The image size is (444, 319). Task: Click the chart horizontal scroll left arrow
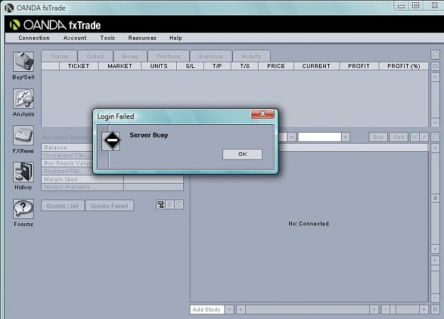pos(241,310)
